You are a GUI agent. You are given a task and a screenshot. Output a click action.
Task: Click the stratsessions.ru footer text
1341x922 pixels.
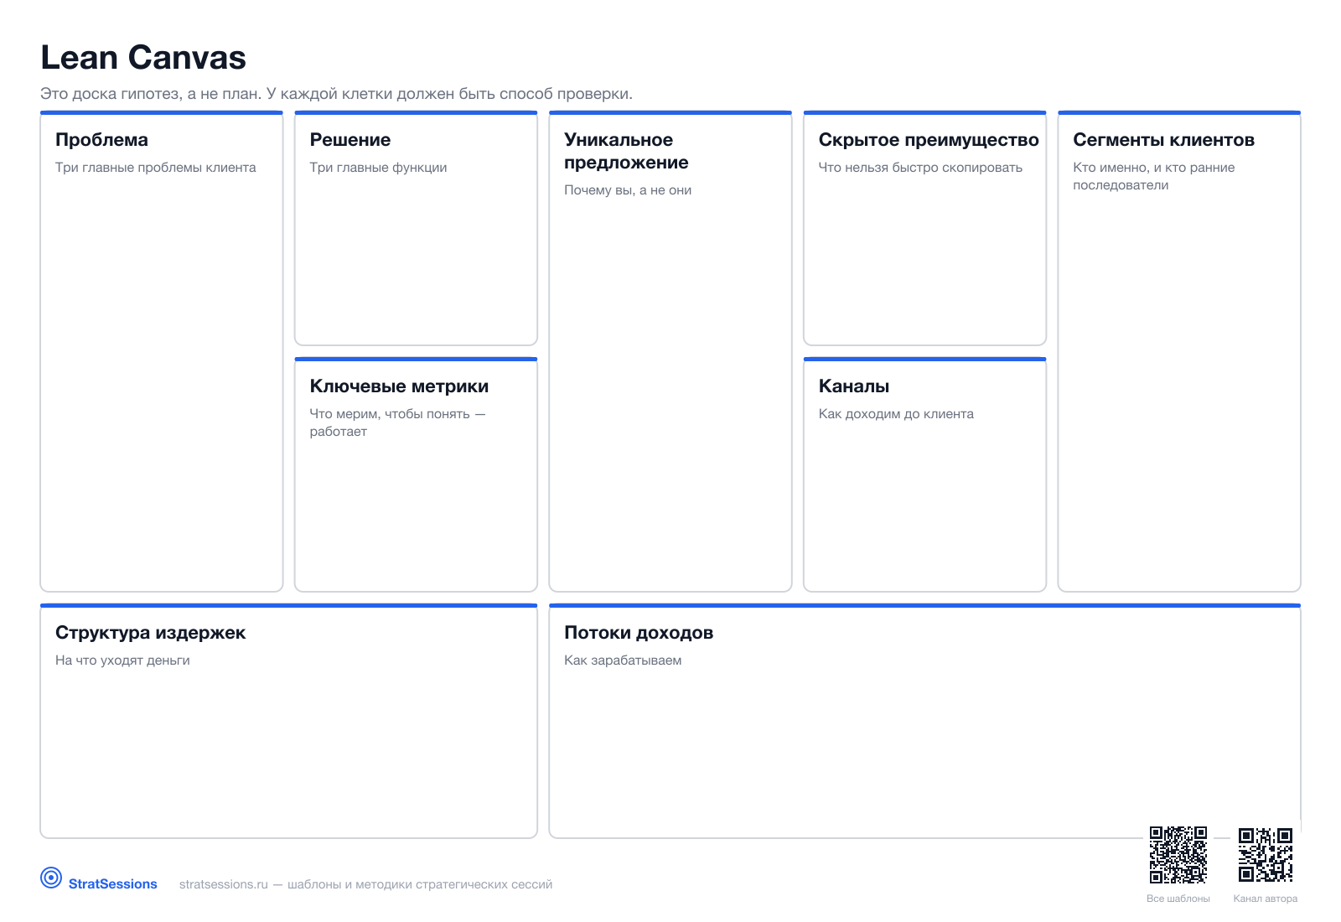click(366, 884)
